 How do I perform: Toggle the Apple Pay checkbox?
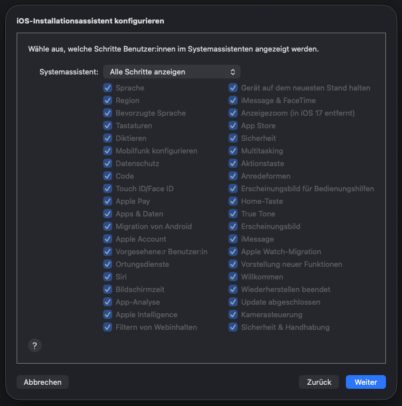pos(108,201)
